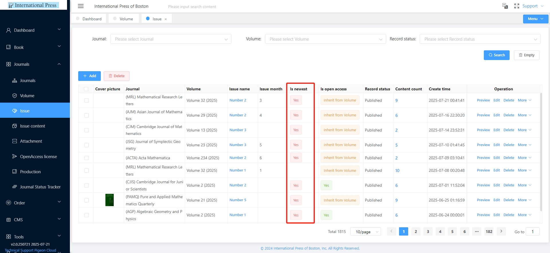This screenshot has height=253, width=550.
Task: Open content count 10 link
Action: coord(397,171)
